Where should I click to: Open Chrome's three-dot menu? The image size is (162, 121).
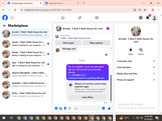158,10
